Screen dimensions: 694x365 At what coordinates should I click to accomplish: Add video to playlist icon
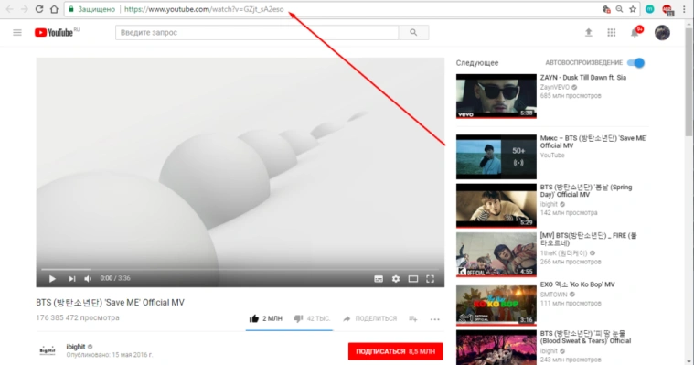click(413, 319)
